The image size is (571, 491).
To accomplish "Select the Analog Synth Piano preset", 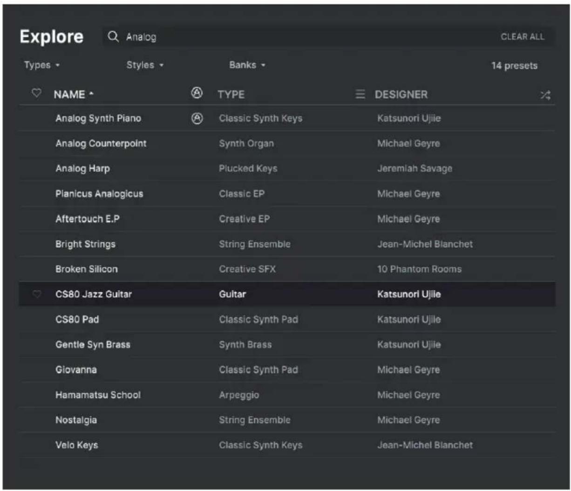I will click(x=287, y=118).
